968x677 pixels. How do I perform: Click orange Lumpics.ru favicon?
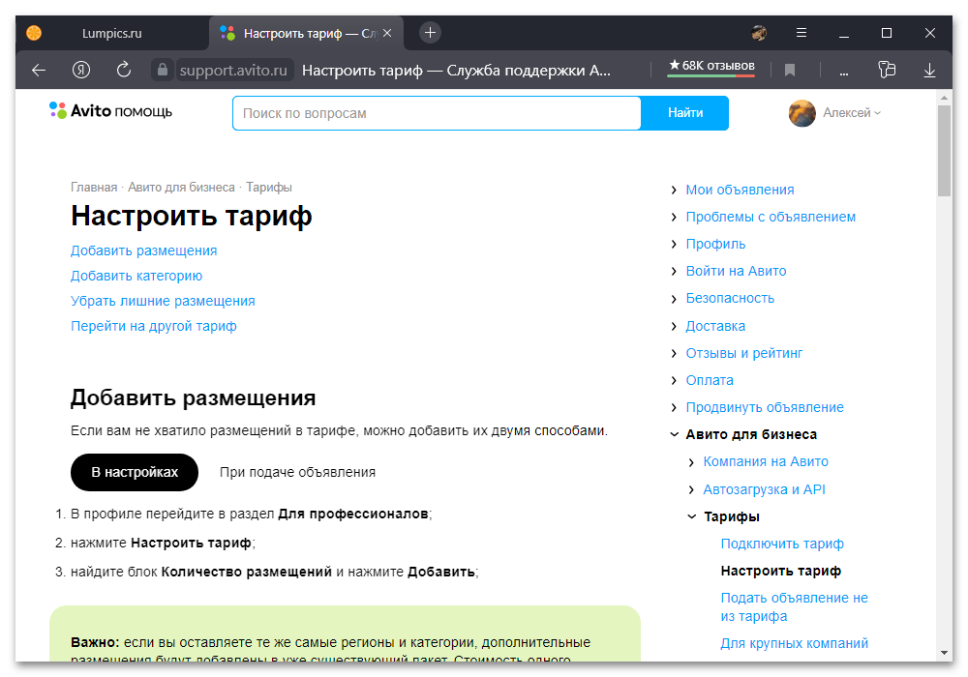(x=34, y=33)
